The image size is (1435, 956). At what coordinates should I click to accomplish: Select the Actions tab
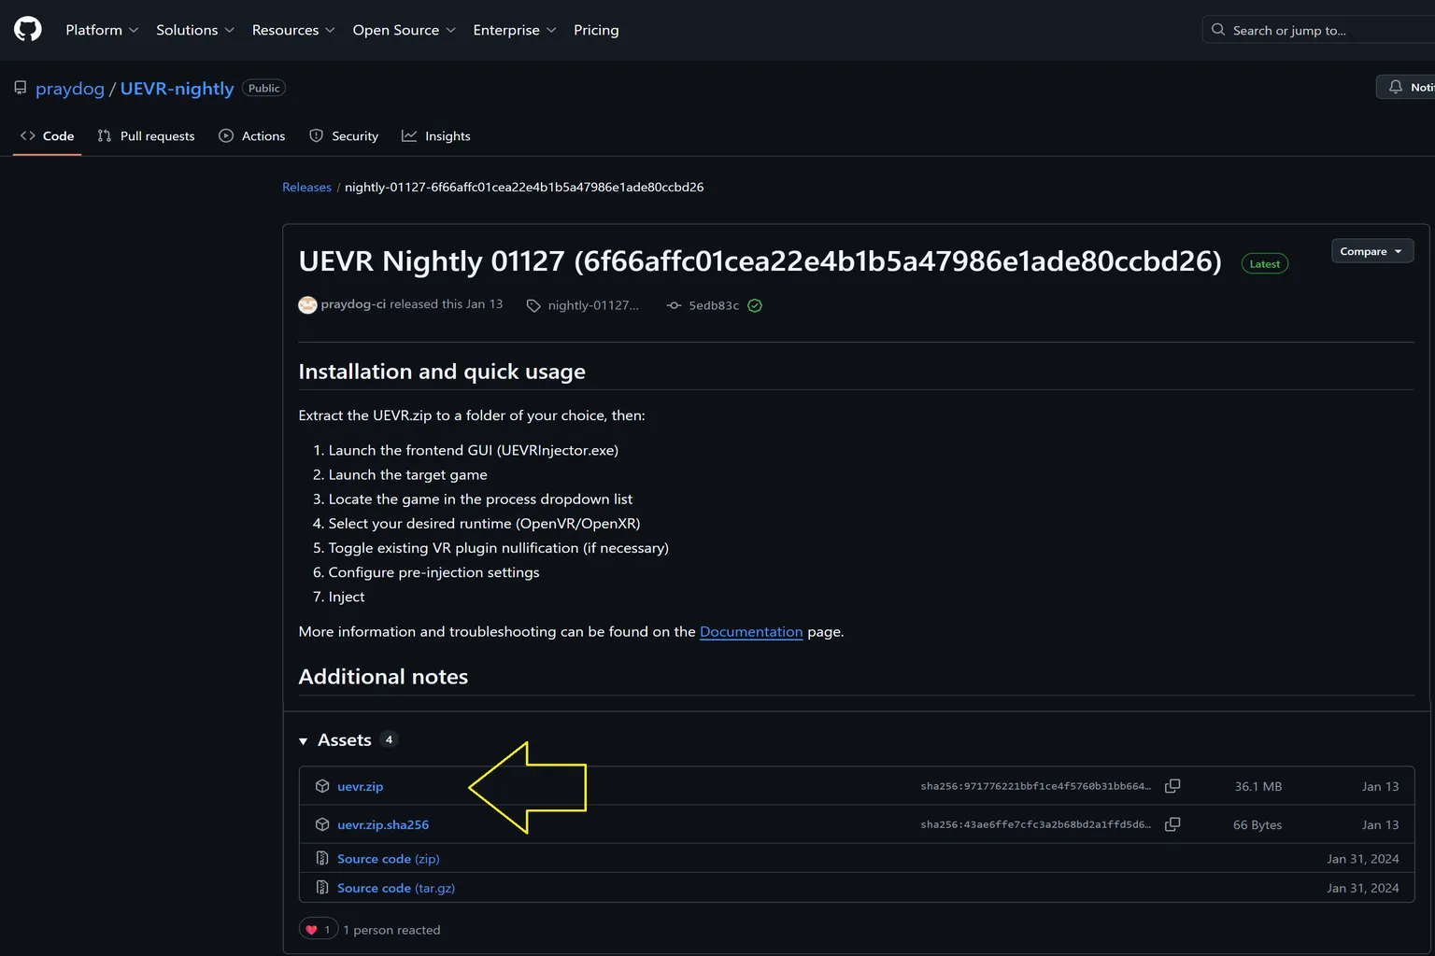[x=252, y=136]
